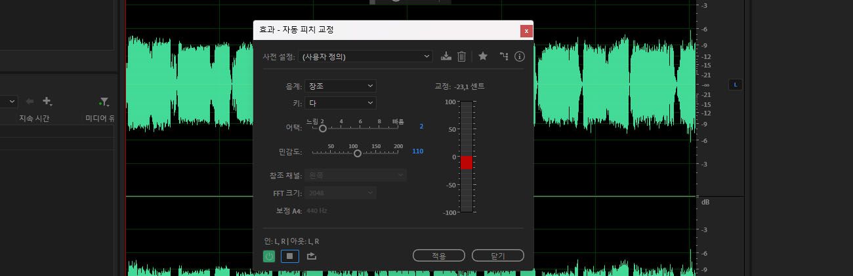Click the 지속 시간 column header
This screenshot has width=853, height=276.
pos(34,119)
